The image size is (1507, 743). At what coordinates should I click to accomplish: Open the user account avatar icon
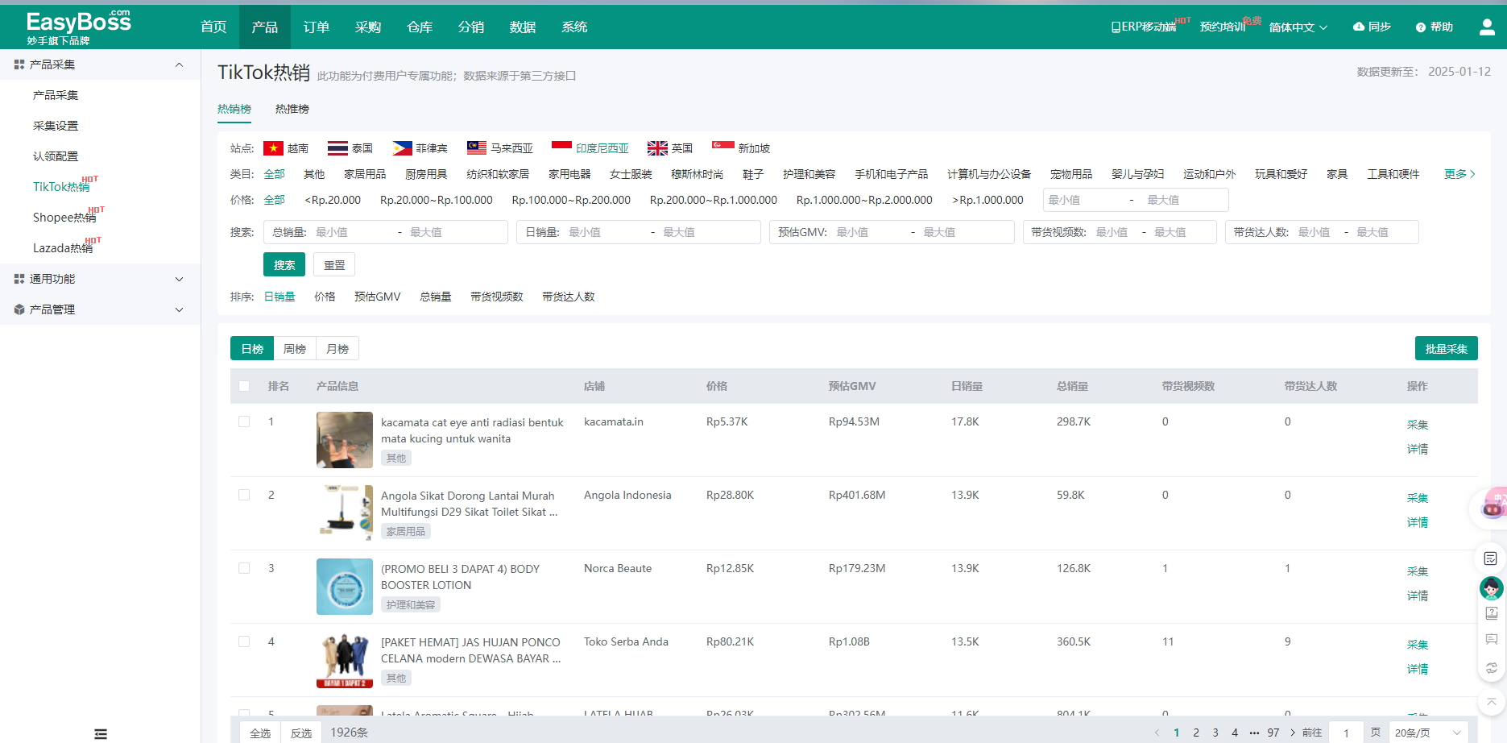point(1487,27)
